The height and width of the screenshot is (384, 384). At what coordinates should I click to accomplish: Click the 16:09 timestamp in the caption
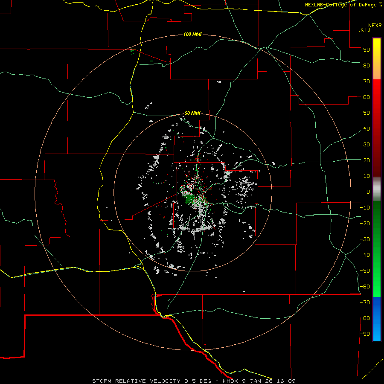[x=286, y=381]
